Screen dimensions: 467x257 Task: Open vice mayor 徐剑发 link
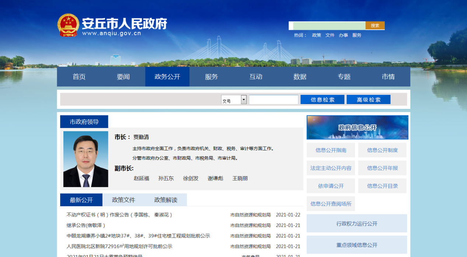[191, 178]
